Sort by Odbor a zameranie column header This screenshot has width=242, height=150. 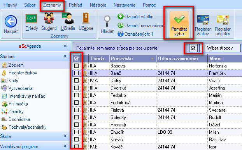click(x=182, y=59)
